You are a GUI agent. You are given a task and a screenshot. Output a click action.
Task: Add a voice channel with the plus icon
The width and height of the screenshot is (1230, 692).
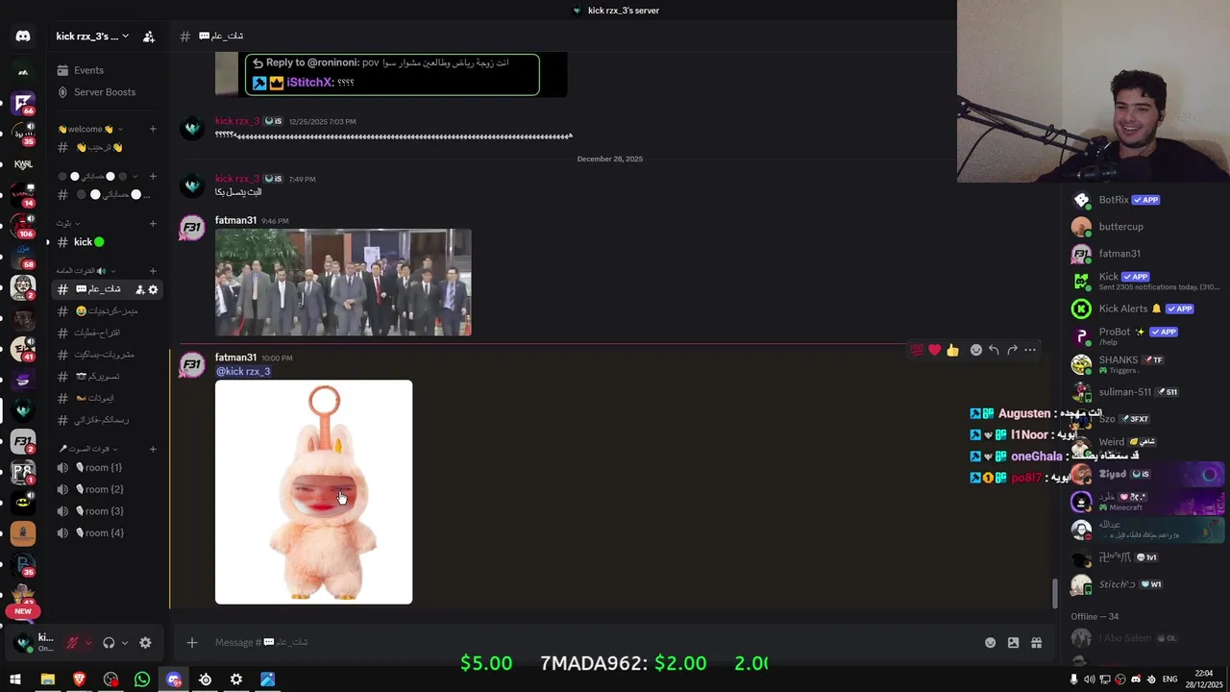153,449
